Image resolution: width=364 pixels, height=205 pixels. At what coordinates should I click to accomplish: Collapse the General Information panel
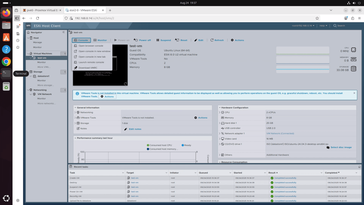75,108
